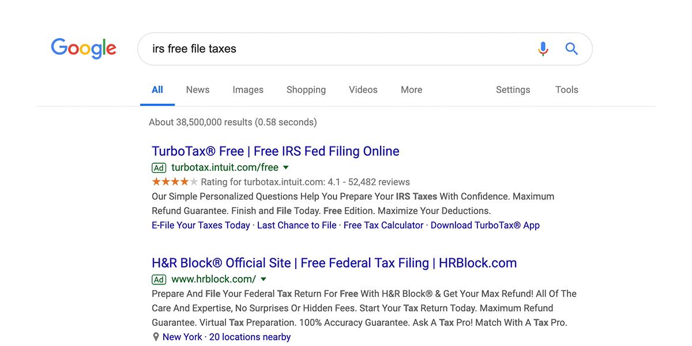The image size is (692, 346).
Task: Click the turbotax.intuit.com/free green URL
Action: click(x=225, y=168)
